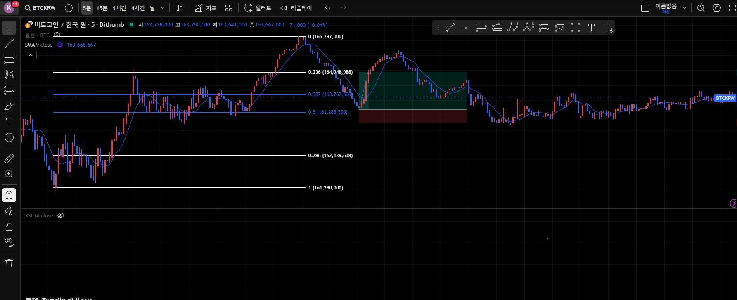This screenshot has width=737, height=300.
Task: Toggle visibility of RSI 14 close indicator
Action: pyautogui.click(x=61, y=215)
